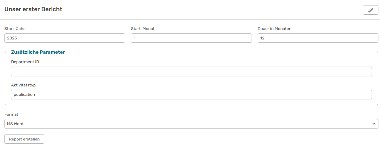Click the 2025 value in Start-Jahr
This screenshot has width=380, height=146.
tap(12, 38)
